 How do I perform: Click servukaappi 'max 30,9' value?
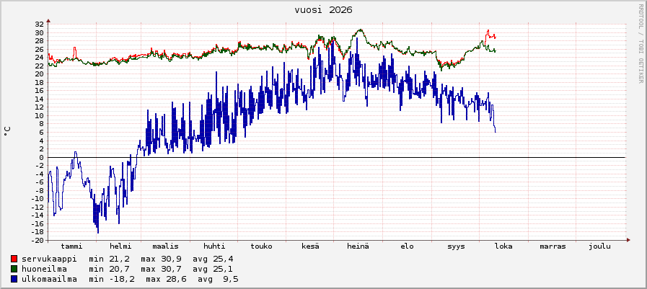pyautogui.click(x=162, y=259)
